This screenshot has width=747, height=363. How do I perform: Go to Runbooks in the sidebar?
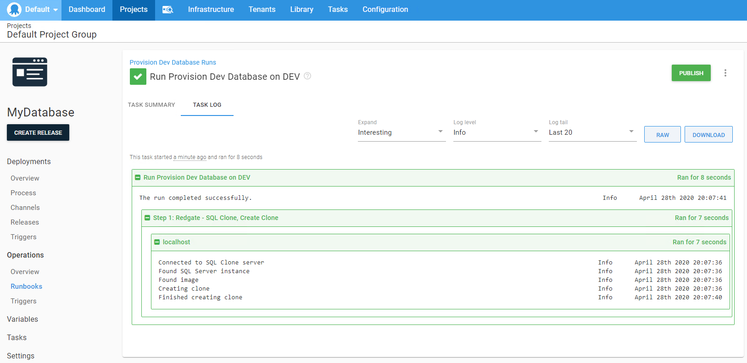pos(26,286)
